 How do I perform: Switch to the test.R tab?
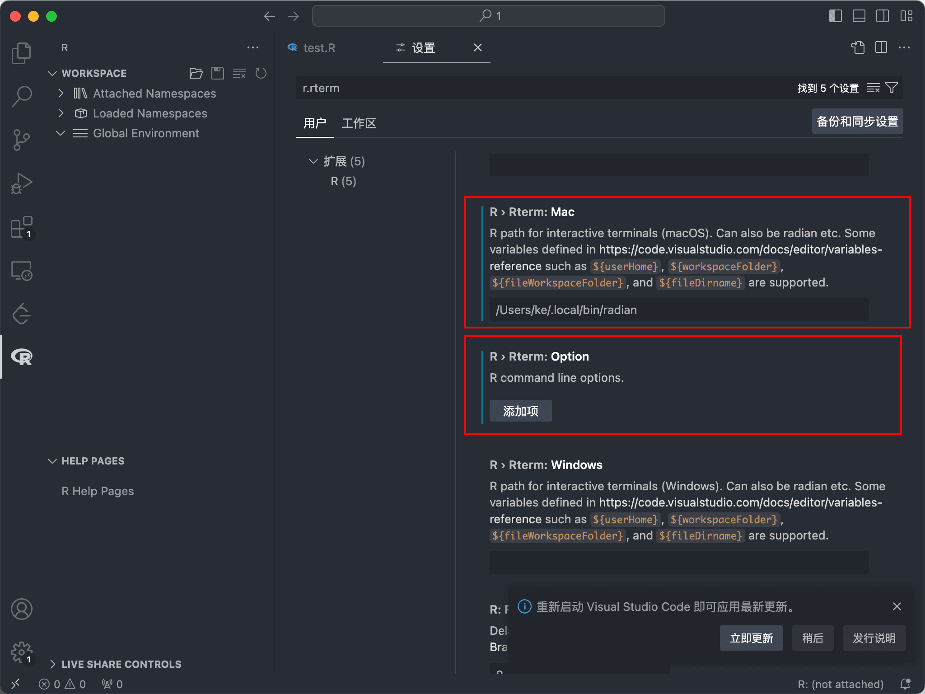(x=320, y=48)
